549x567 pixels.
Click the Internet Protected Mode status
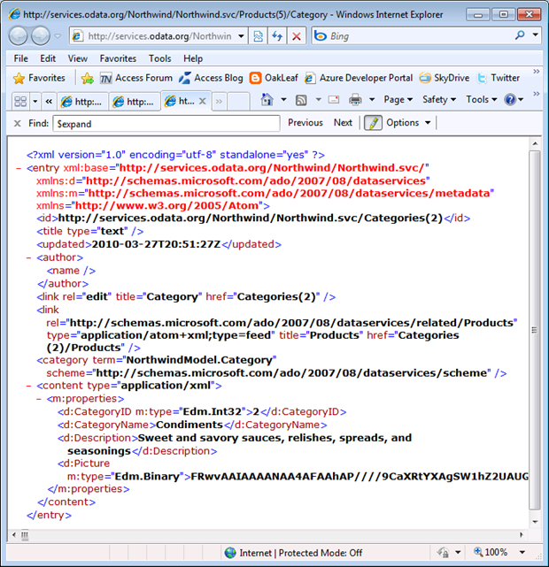pyautogui.click(x=293, y=553)
